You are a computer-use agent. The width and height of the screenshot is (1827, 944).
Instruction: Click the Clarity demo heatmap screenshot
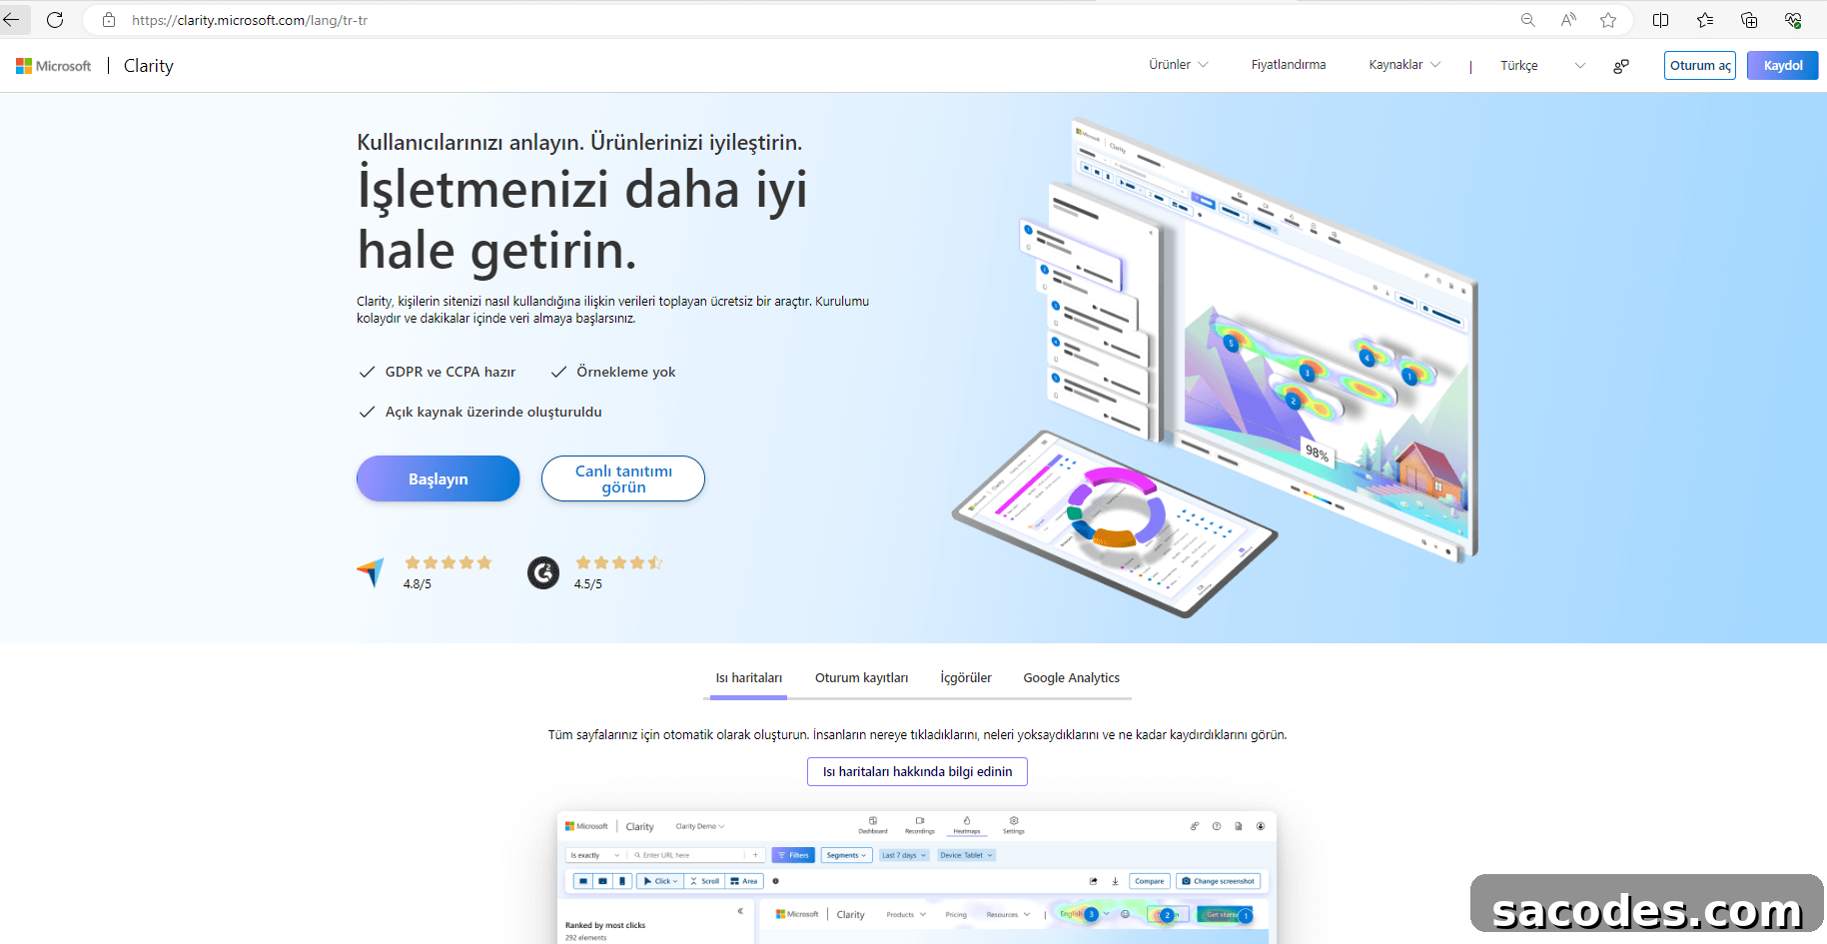(x=917, y=878)
